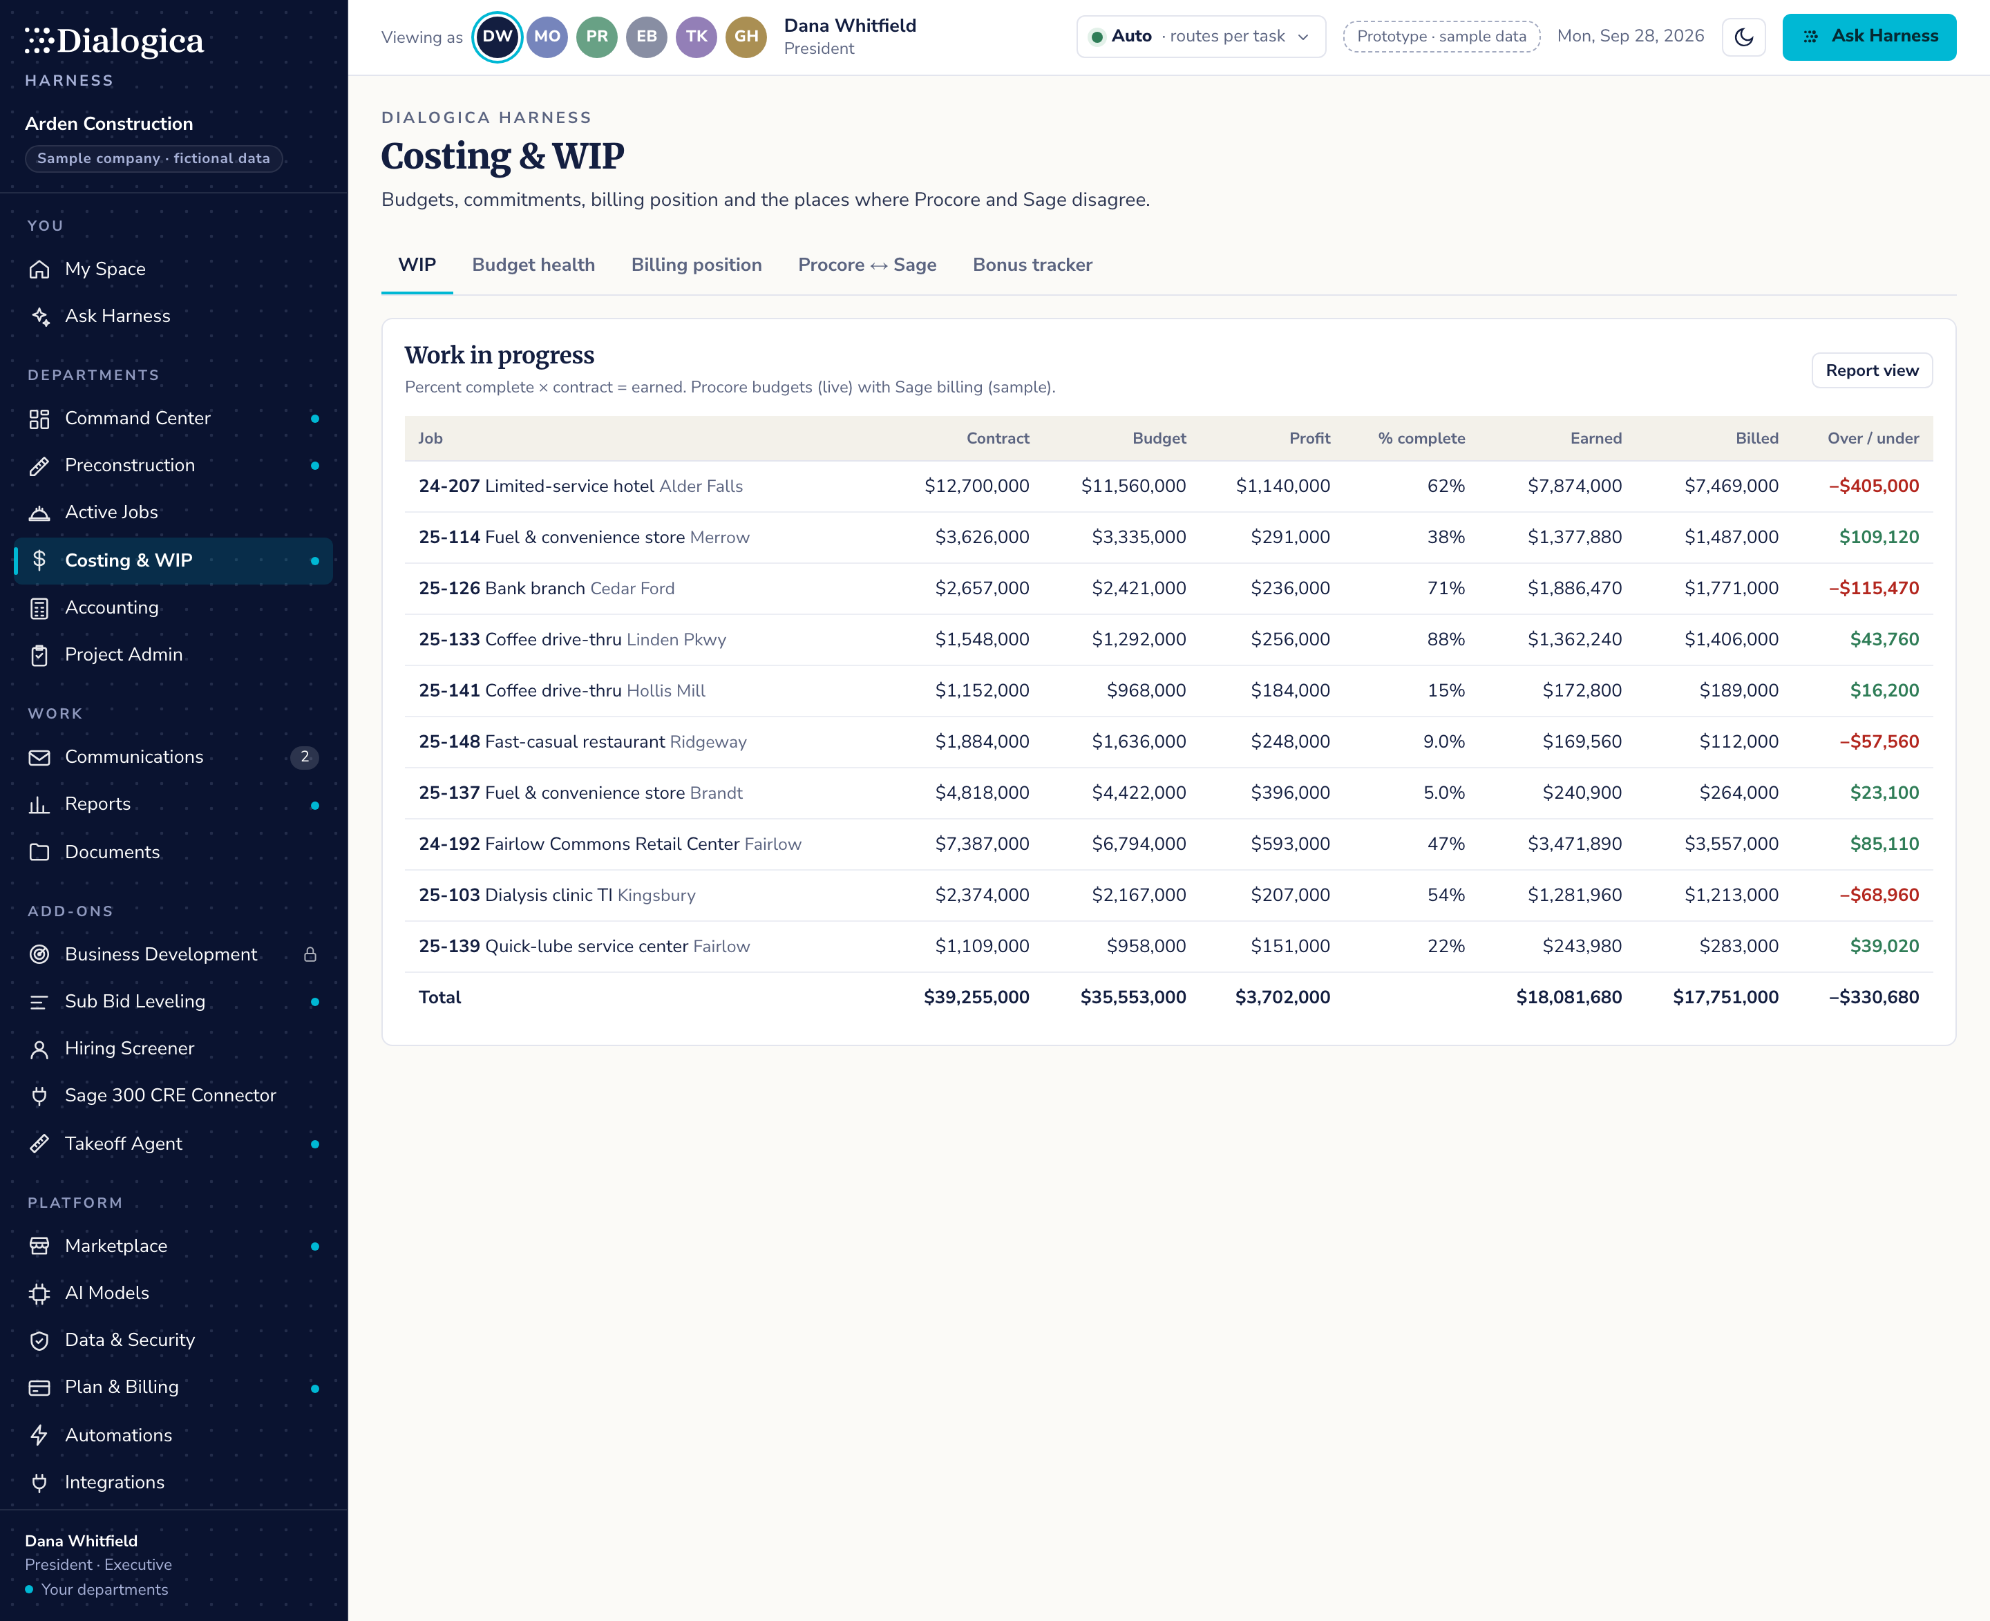
Task: Click the Business Development lock icon
Action: tap(310, 954)
